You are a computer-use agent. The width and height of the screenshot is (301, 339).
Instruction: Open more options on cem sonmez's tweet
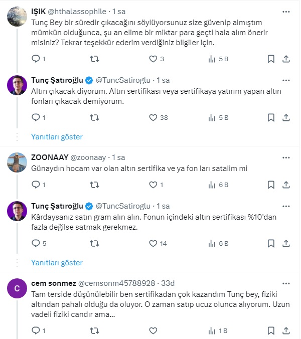coord(286,283)
